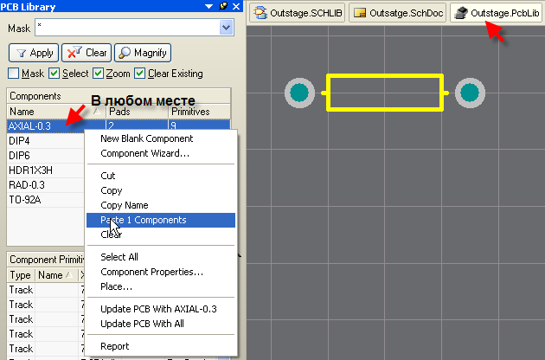Open the Outsatge.SchDoc document tab
This screenshot has height=360, width=545.
(x=397, y=12)
